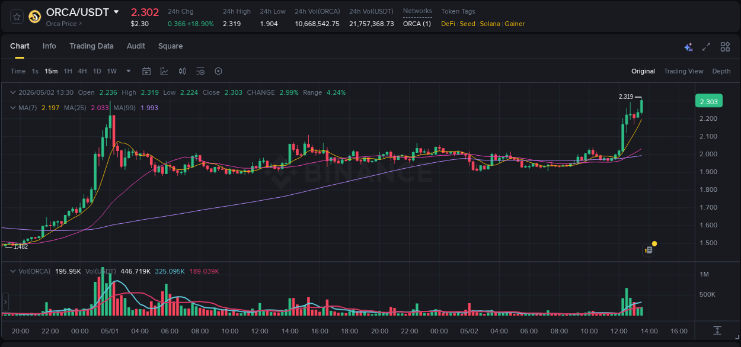Collapse the Vol(ORCA) indicator chevron
This screenshot has width=741, height=347.
click(x=12, y=271)
